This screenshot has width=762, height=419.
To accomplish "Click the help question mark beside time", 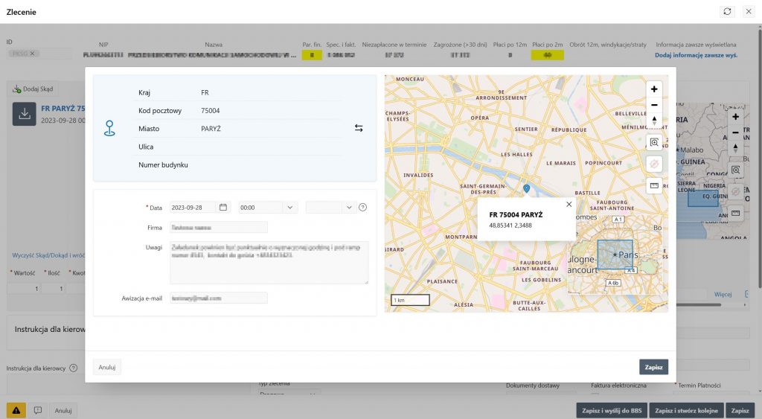I will (x=363, y=207).
